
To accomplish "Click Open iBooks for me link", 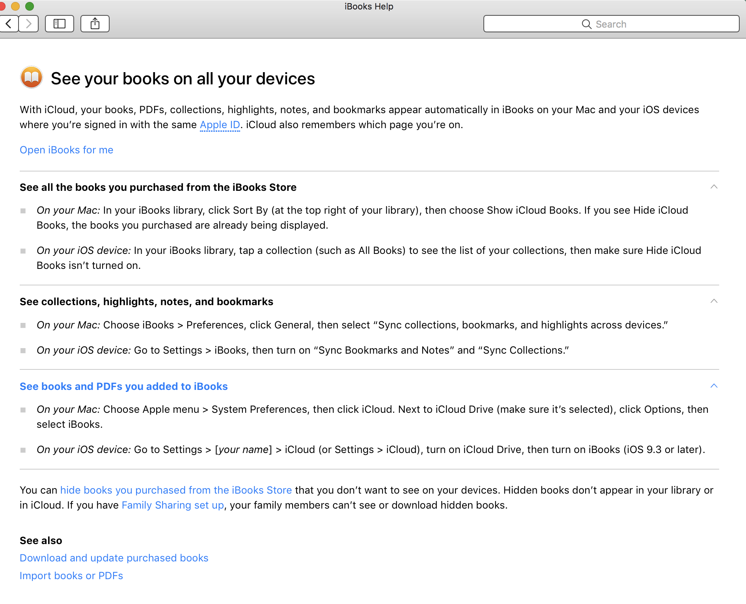I will (x=67, y=150).
